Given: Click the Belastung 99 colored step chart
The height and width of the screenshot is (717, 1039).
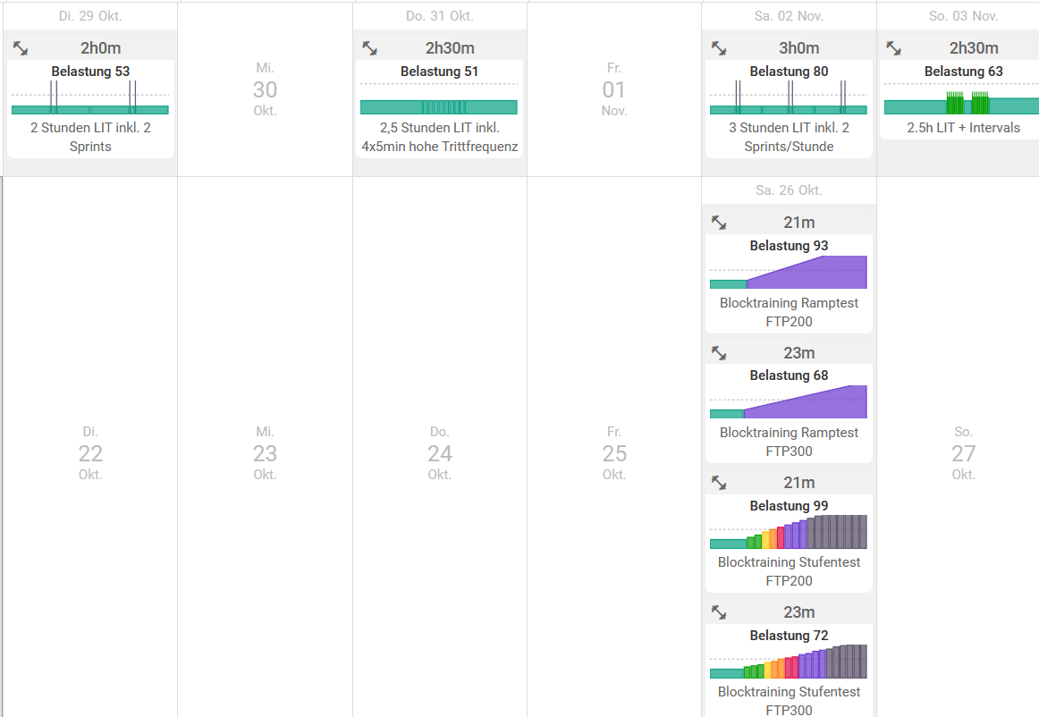Looking at the screenshot, I should click(x=789, y=532).
